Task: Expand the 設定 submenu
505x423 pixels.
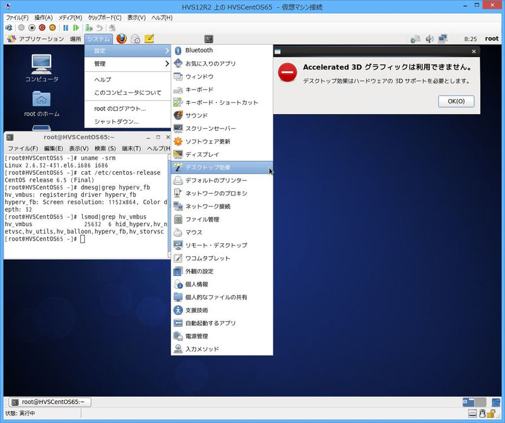Action: pyautogui.click(x=128, y=51)
